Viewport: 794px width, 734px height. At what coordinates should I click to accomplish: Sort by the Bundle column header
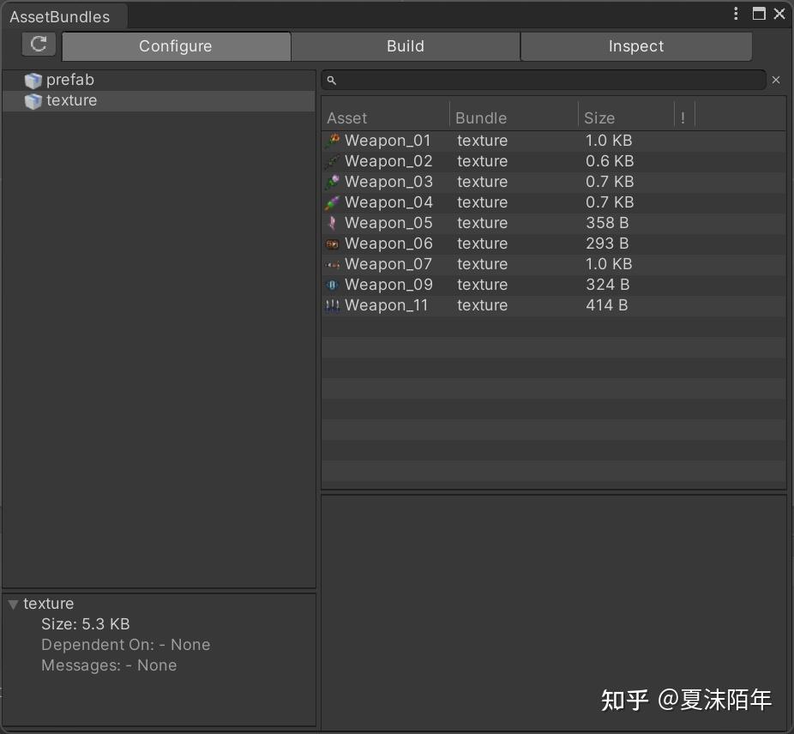click(481, 117)
